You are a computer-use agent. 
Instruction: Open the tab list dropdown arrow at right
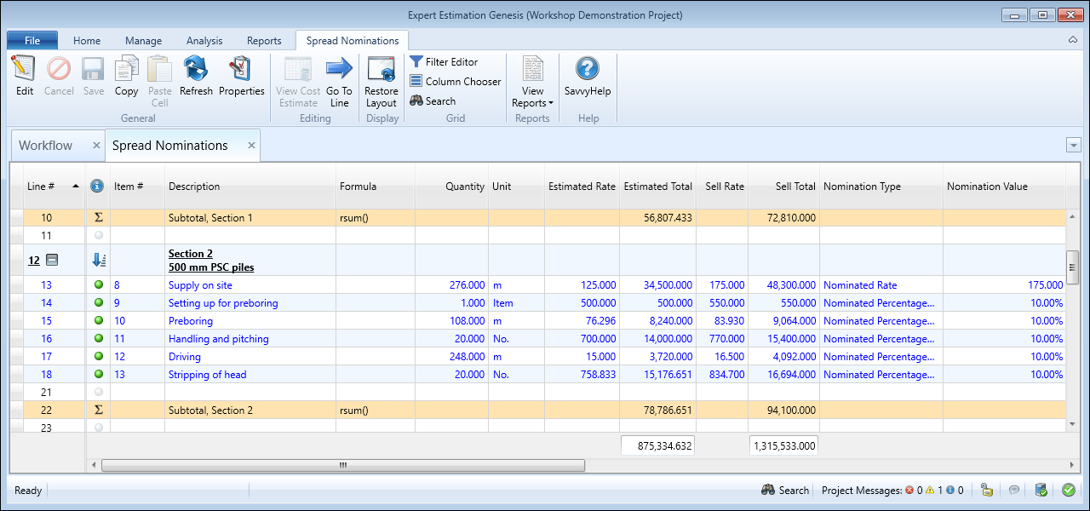[1073, 146]
